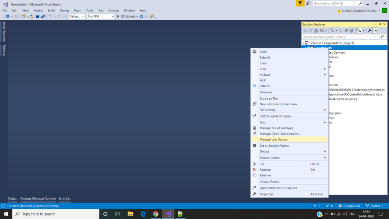Open the Tools menu in menu bar
This screenshot has height=219, width=389.
coord(90,10)
